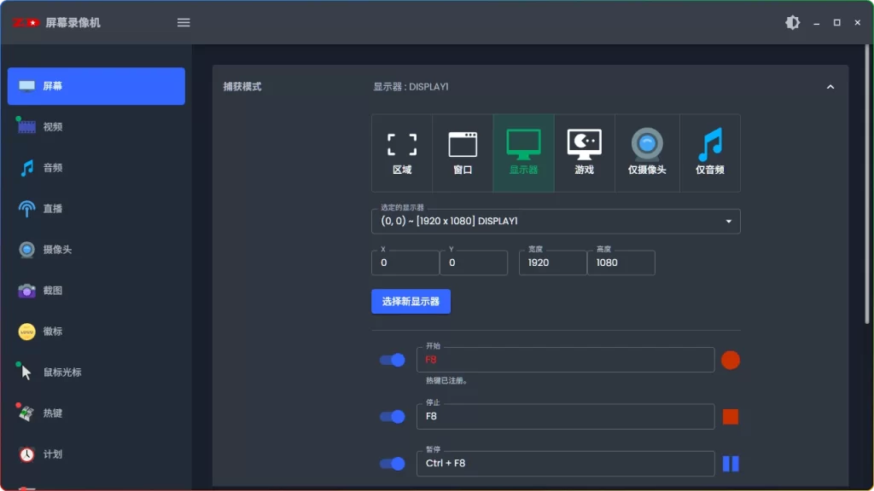874x491 pixels.
Task: Collapse the 捕获模式 section
Action: coord(830,86)
